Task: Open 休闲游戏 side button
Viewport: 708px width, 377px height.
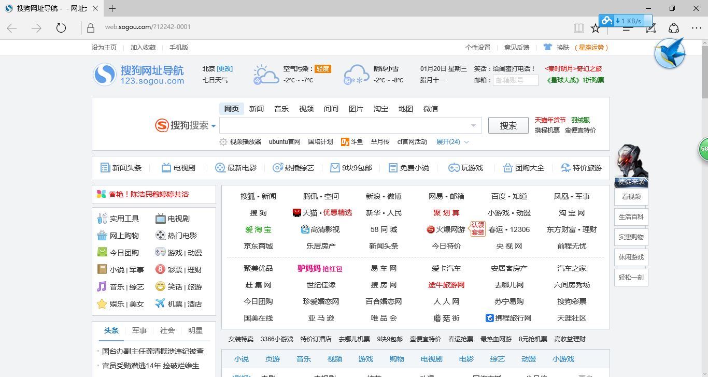Action: tap(631, 257)
